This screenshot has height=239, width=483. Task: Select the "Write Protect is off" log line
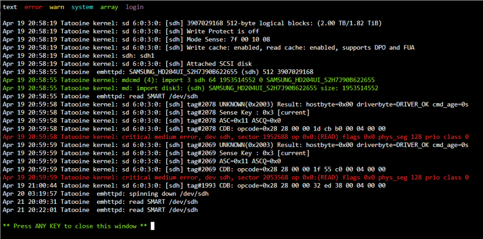click(131, 31)
